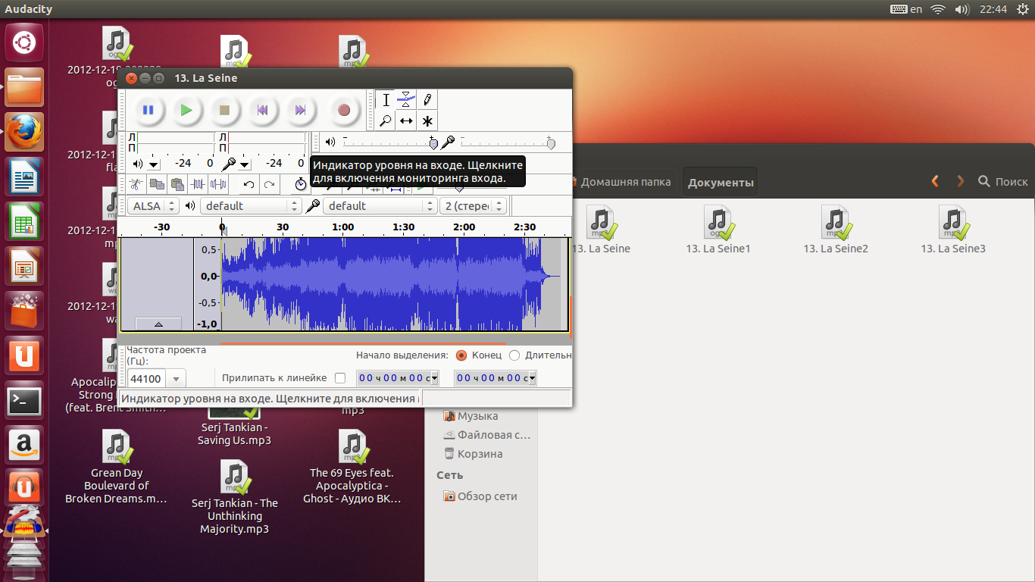Image resolution: width=1035 pixels, height=582 pixels.
Task: Start recording with the red Record button
Action: pyautogui.click(x=344, y=111)
